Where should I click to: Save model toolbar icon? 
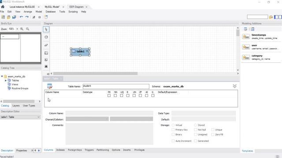click(x=14, y=17)
